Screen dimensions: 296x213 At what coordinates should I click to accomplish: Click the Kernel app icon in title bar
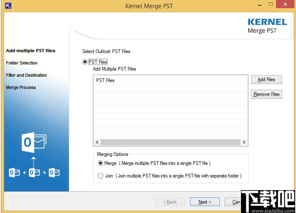pos(8,6)
